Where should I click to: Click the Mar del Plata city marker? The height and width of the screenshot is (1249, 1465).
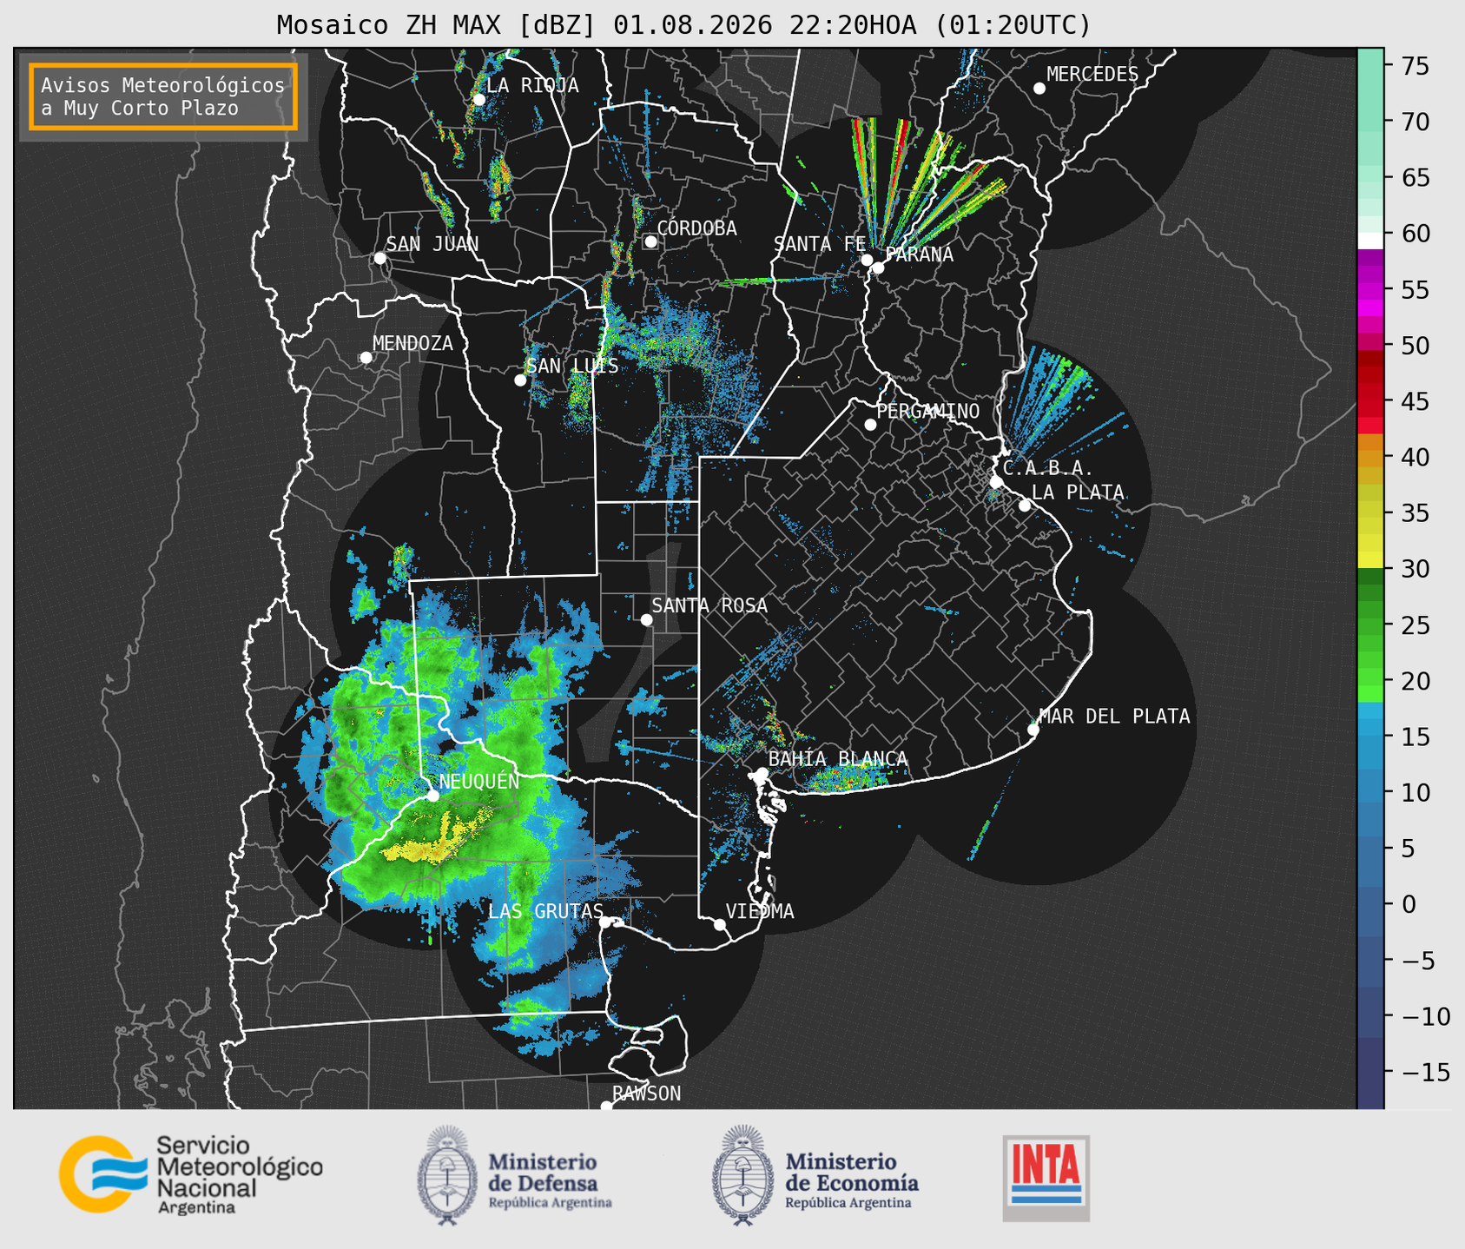[1033, 730]
